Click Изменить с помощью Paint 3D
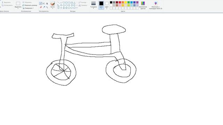 (x=156, y=5)
